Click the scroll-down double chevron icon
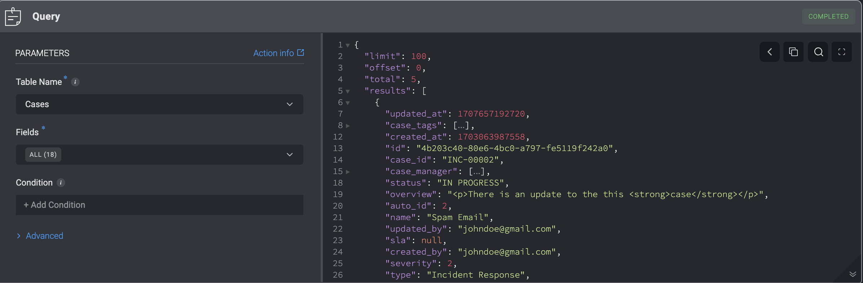This screenshot has height=283, width=863. [853, 274]
